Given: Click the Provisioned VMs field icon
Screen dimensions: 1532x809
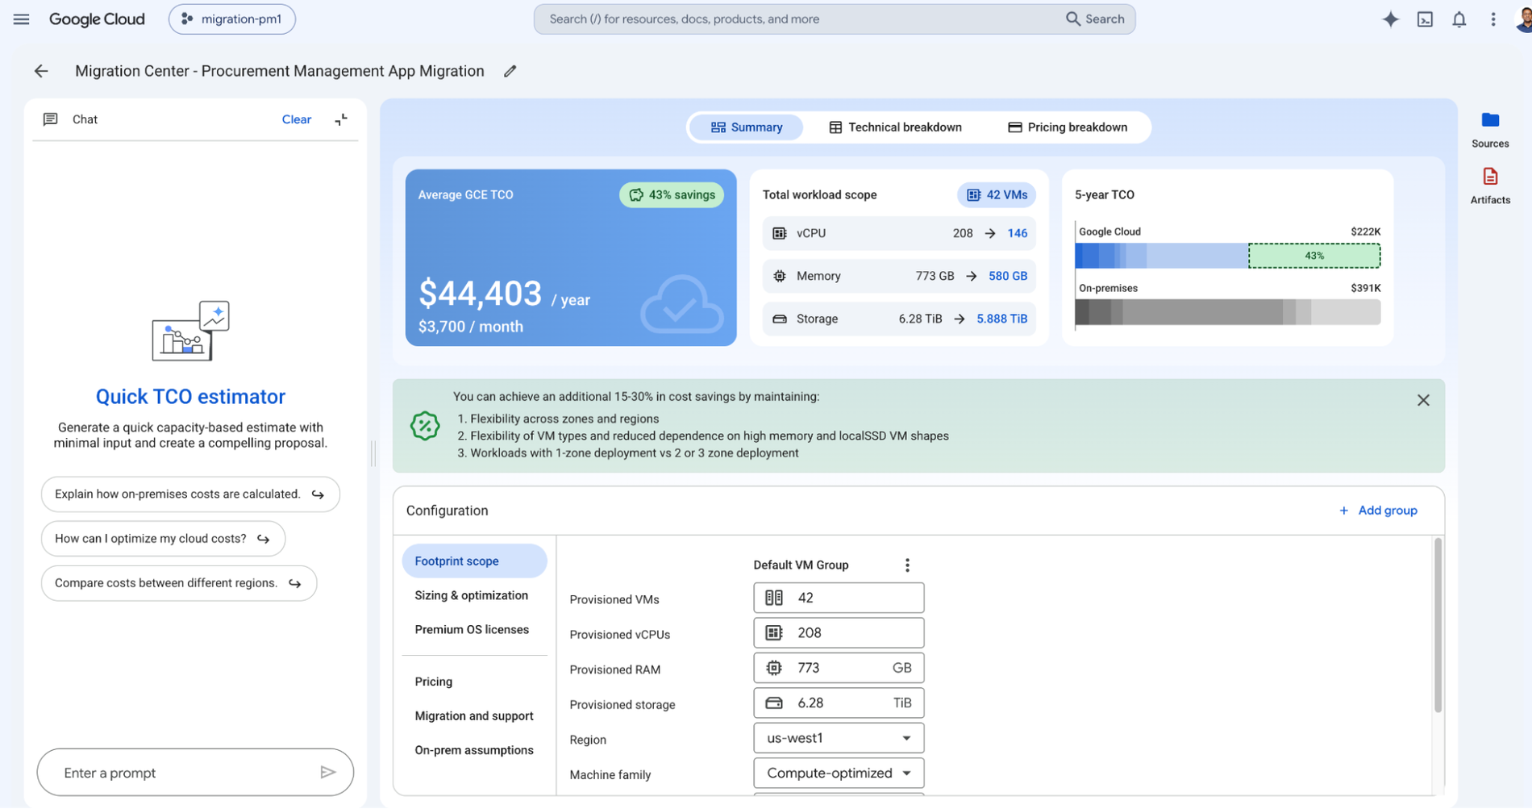Looking at the screenshot, I should [773, 598].
